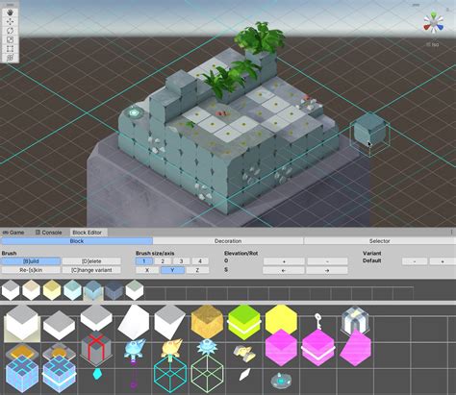Activate the [B]uild brush mode
This screenshot has width=456, height=395.
point(31,261)
